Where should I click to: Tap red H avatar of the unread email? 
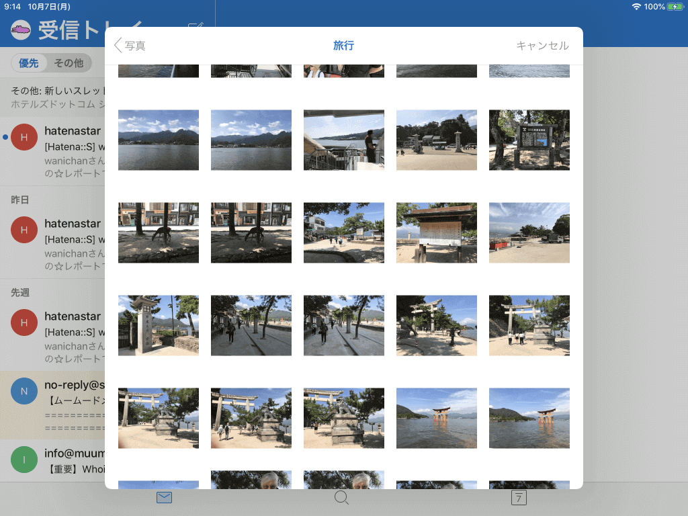click(24, 137)
